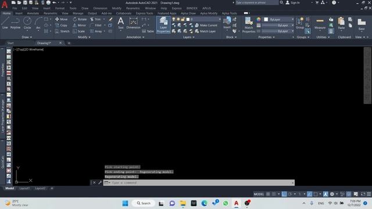Viewport: 372px width, 209px height.
Task: Insert a Table
Action: [148, 31]
